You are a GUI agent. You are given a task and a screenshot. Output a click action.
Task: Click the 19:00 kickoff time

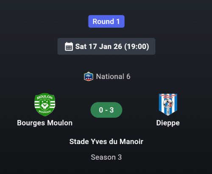coord(137,46)
